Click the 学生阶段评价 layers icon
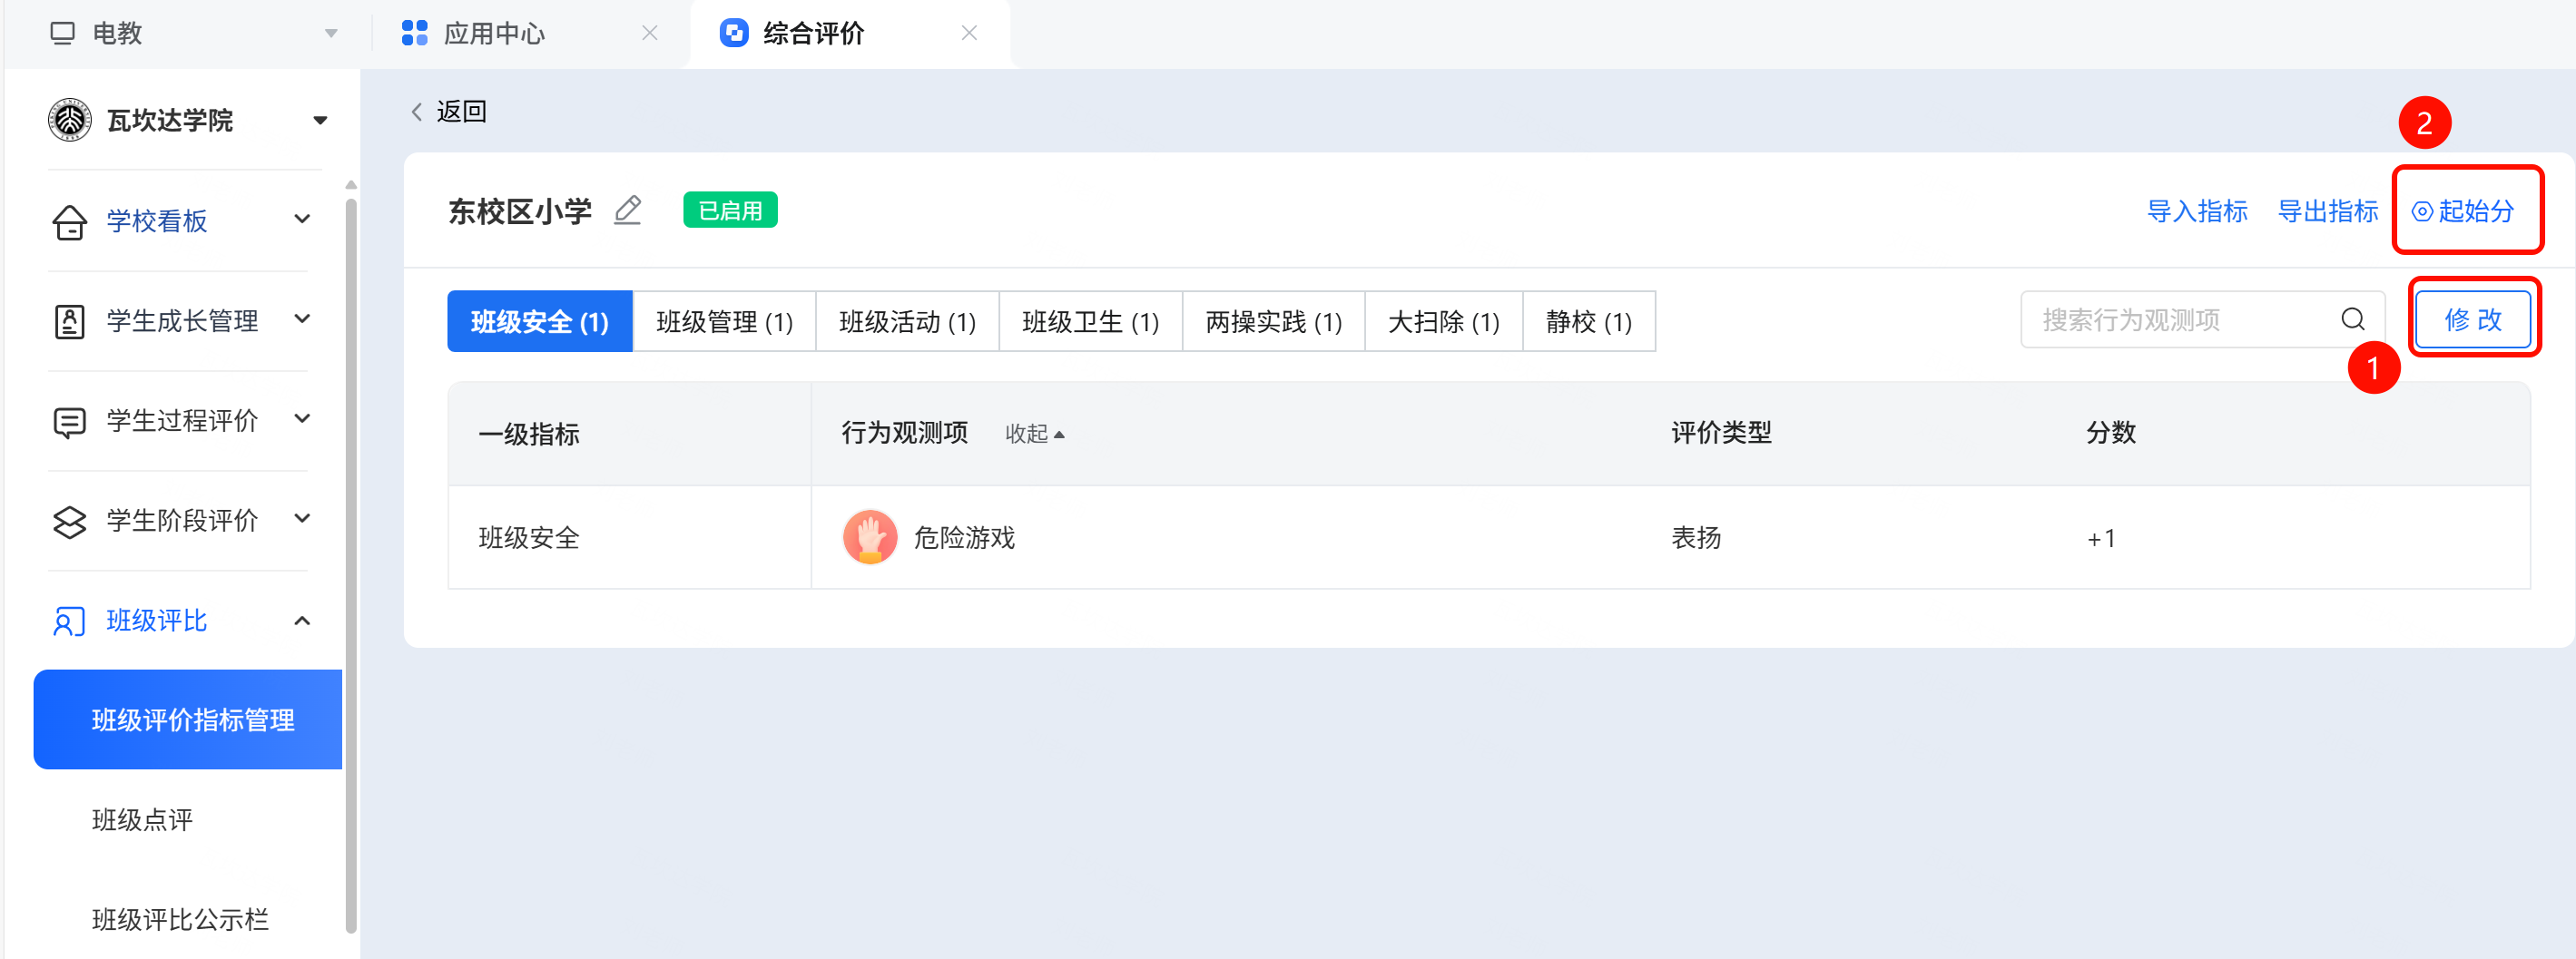Image resolution: width=2576 pixels, height=959 pixels. pos(69,521)
